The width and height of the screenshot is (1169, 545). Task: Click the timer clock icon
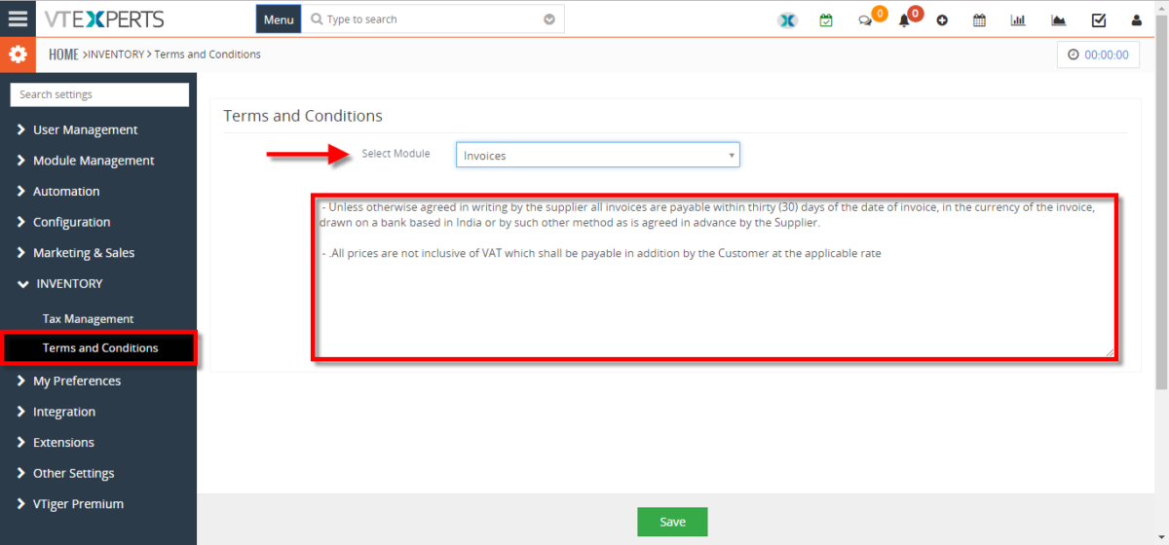pos(1074,54)
